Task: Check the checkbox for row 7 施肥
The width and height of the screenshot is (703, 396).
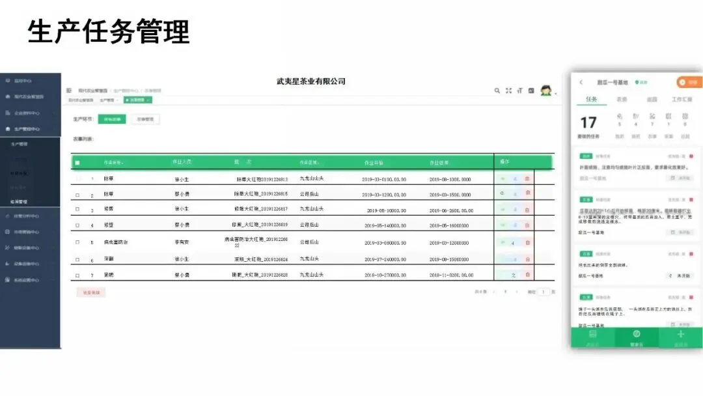Action: click(x=77, y=276)
